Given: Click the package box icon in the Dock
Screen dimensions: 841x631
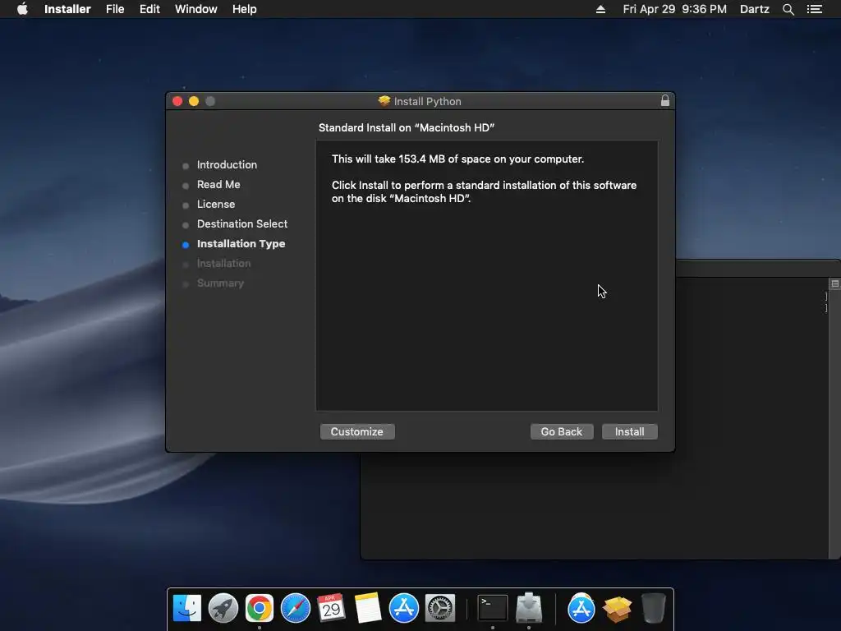Looking at the screenshot, I should pos(618,609).
